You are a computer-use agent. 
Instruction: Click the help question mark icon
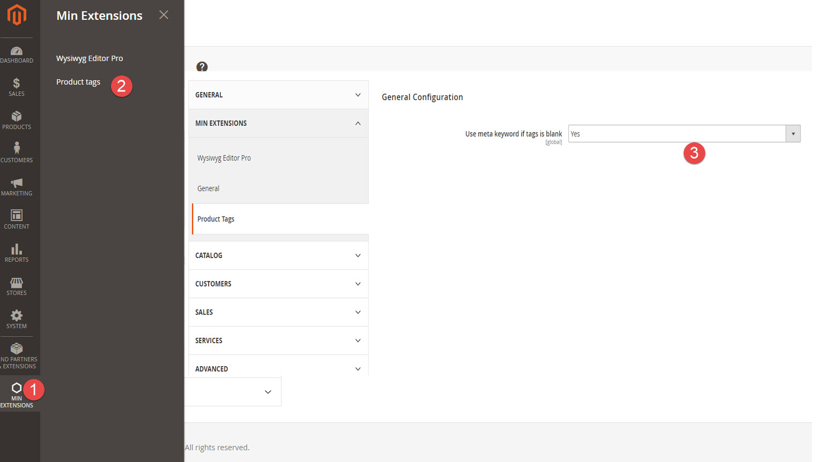(x=202, y=66)
